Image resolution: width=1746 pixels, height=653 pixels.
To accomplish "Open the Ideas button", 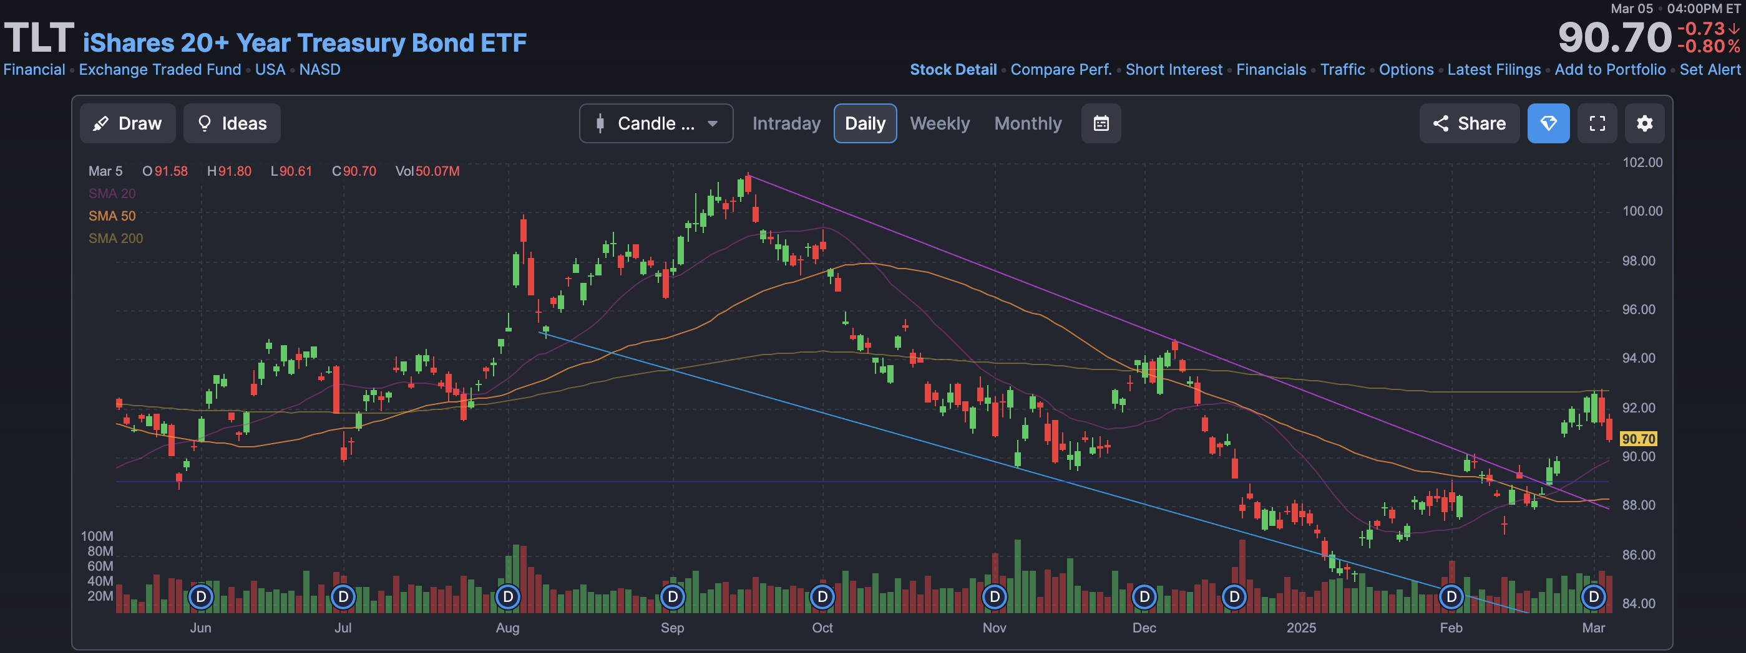I will (x=232, y=123).
